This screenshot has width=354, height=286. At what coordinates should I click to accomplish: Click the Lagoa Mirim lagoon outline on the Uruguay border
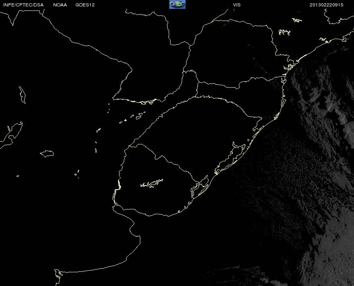coord(200,187)
